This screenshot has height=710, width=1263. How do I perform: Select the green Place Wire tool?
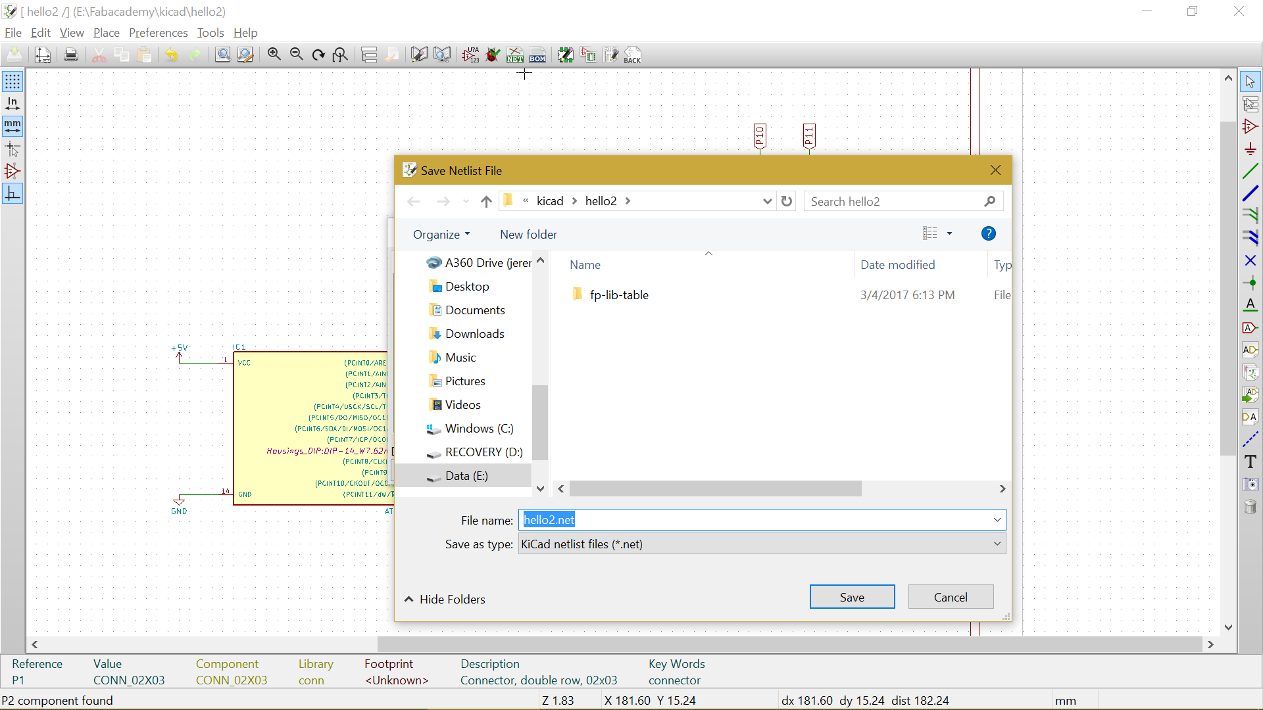pyautogui.click(x=1251, y=172)
